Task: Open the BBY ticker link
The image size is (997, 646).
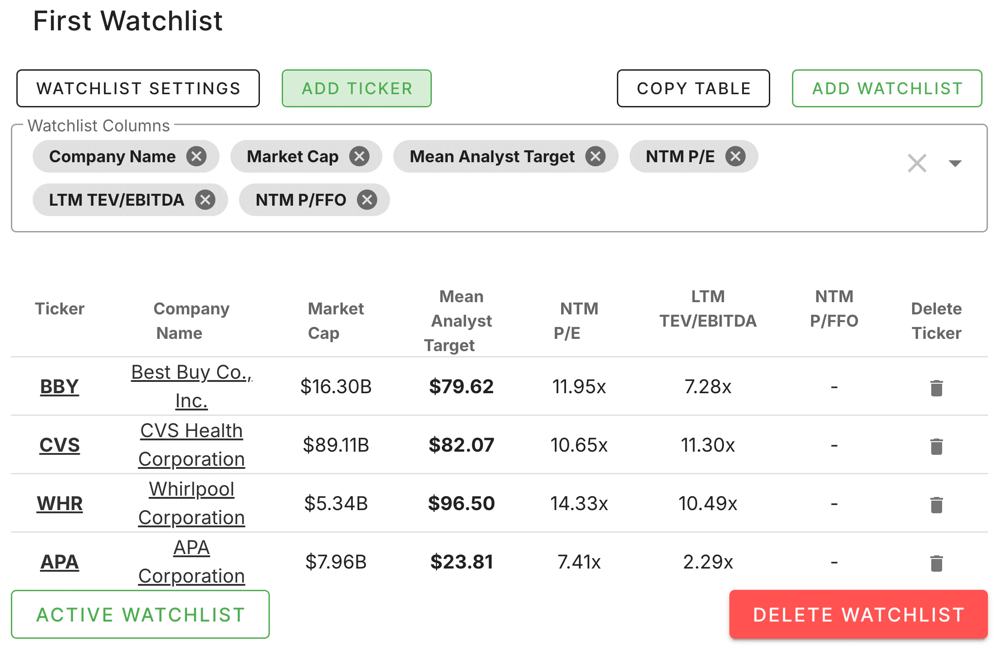Action: (x=59, y=387)
